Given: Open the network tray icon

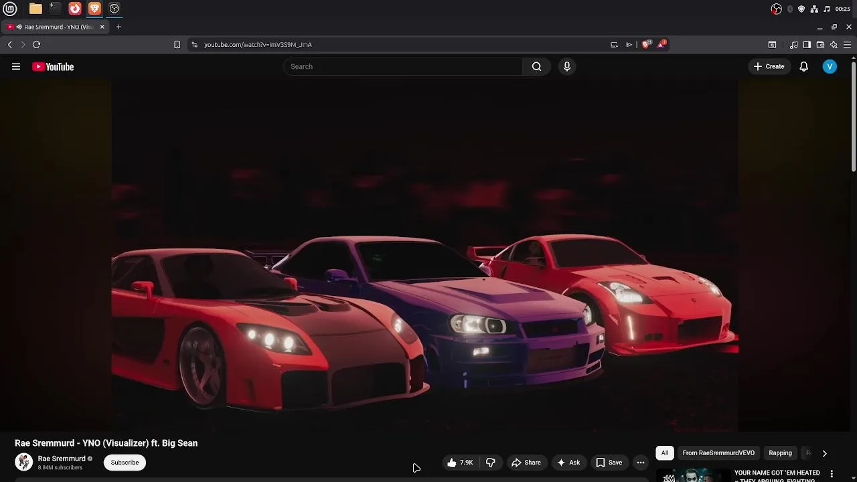Looking at the screenshot, I should click(814, 9).
